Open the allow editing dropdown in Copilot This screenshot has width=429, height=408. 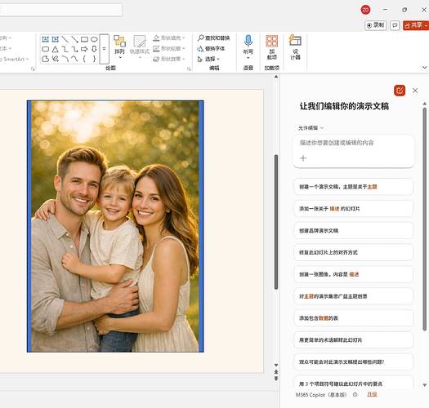coord(311,128)
